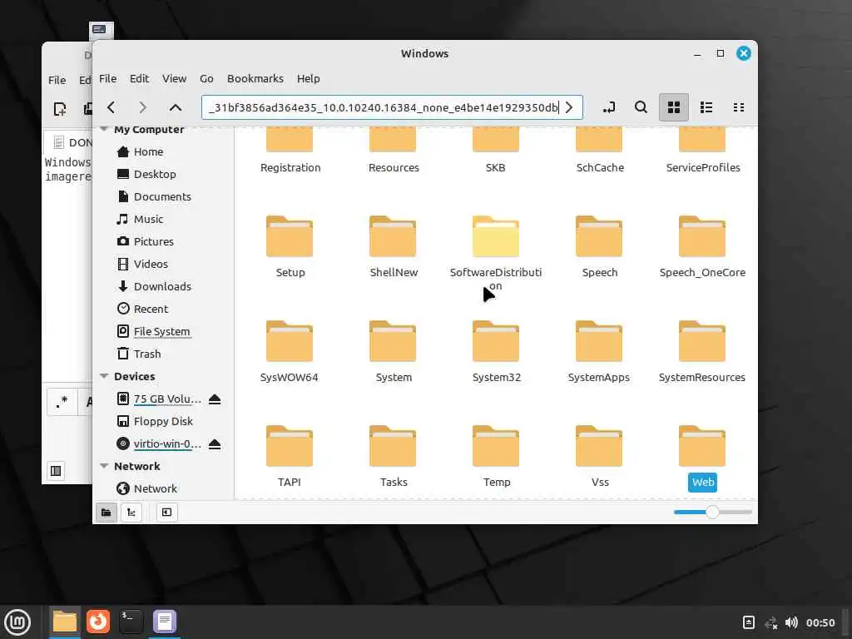Select the virtio-win disc in the sidebar
Image resolution: width=852 pixels, height=639 pixels.
click(x=166, y=444)
